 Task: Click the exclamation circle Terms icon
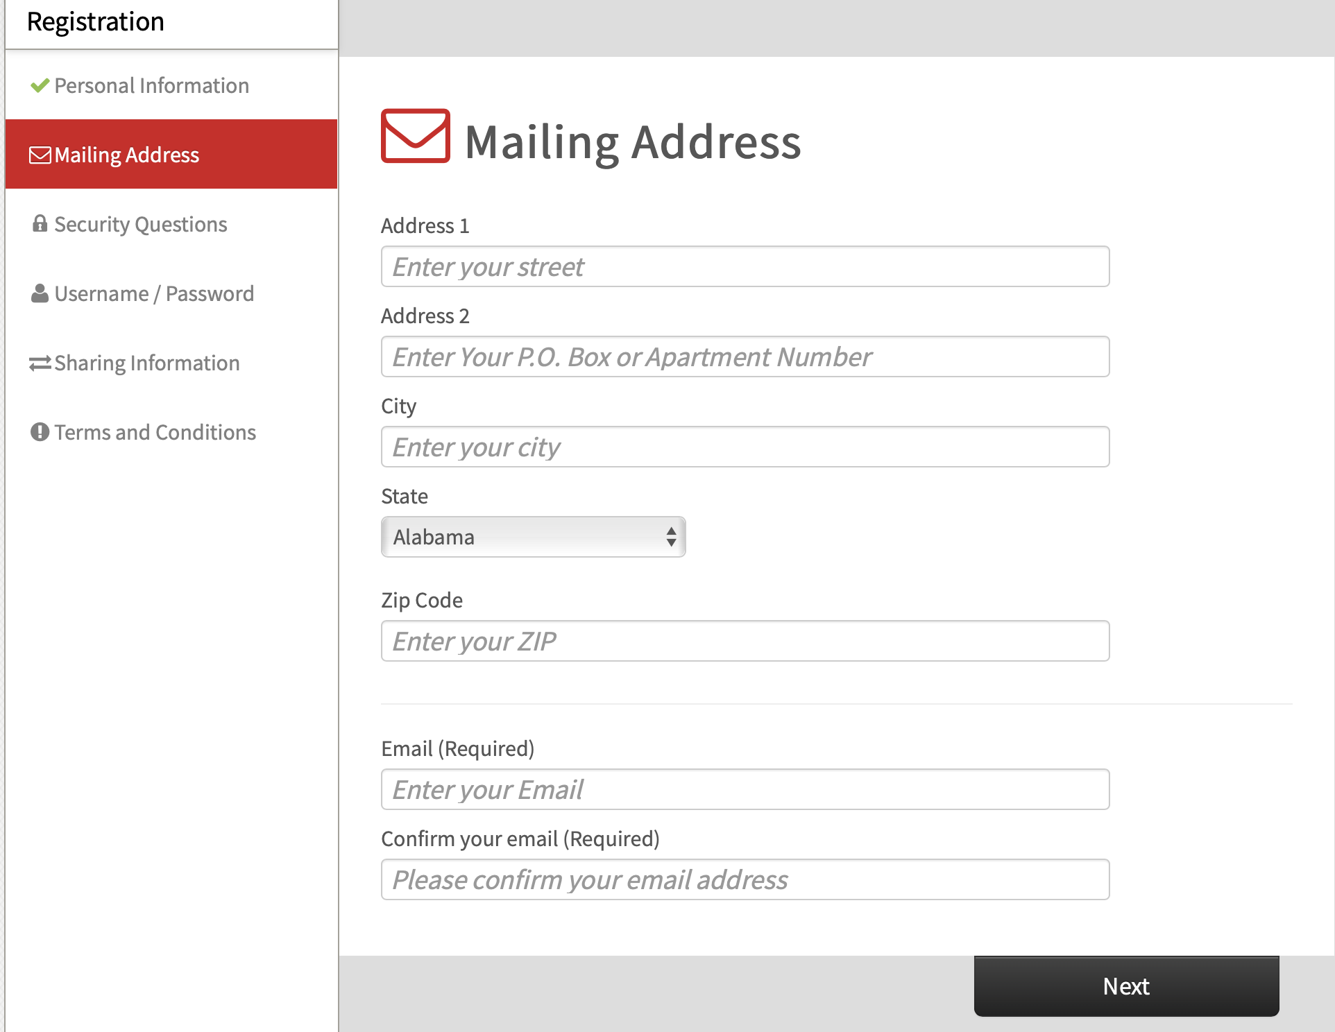tap(40, 432)
